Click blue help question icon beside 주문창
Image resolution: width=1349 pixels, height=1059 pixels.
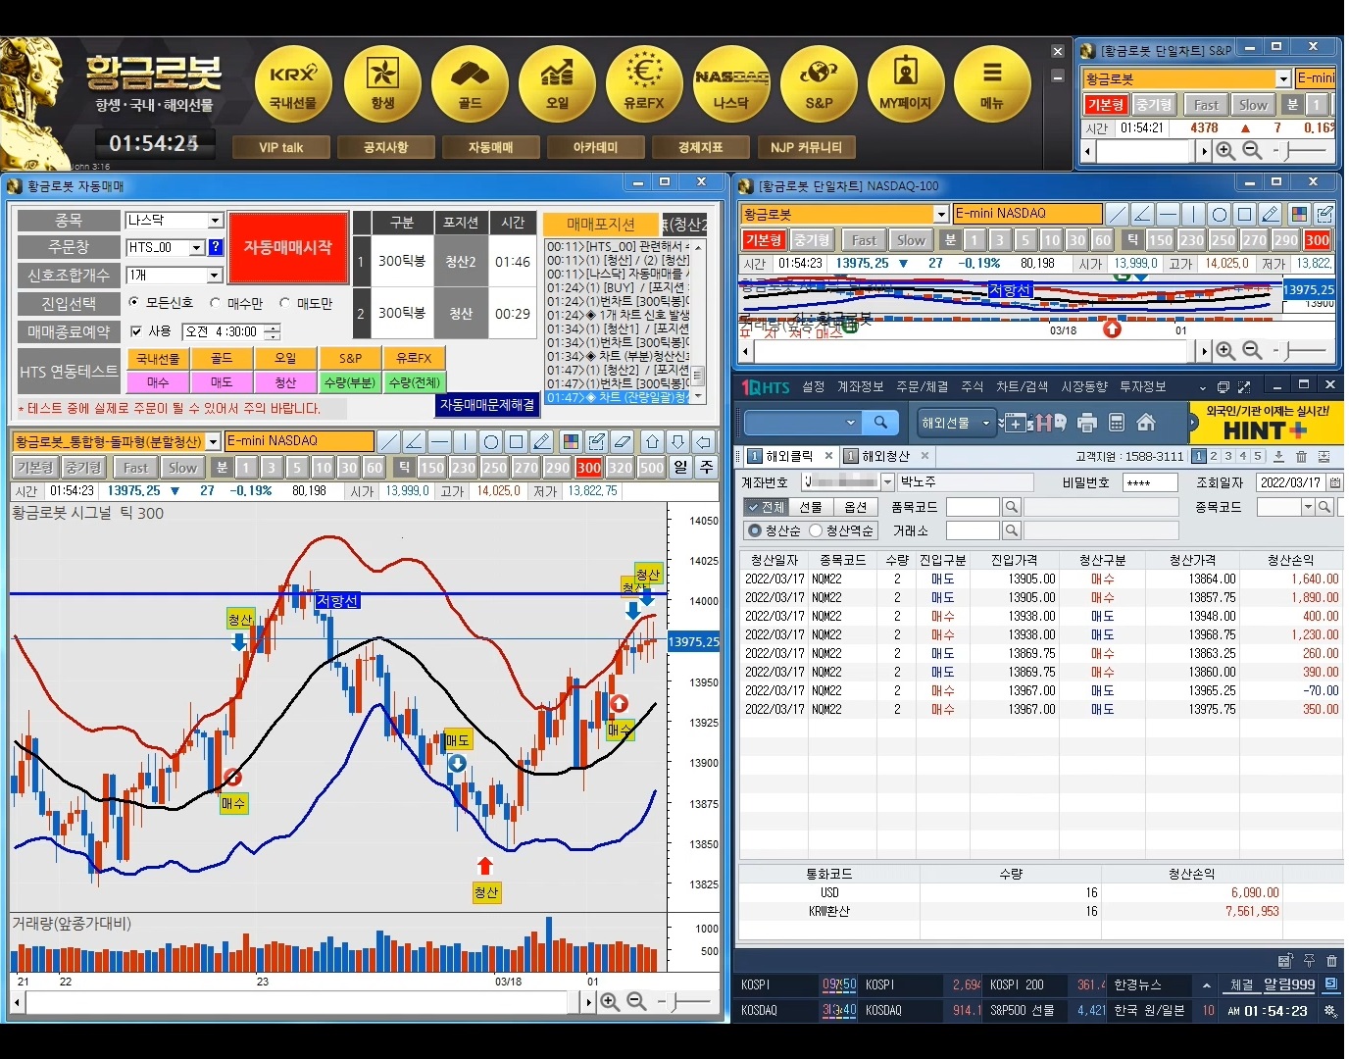coord(216,247)
